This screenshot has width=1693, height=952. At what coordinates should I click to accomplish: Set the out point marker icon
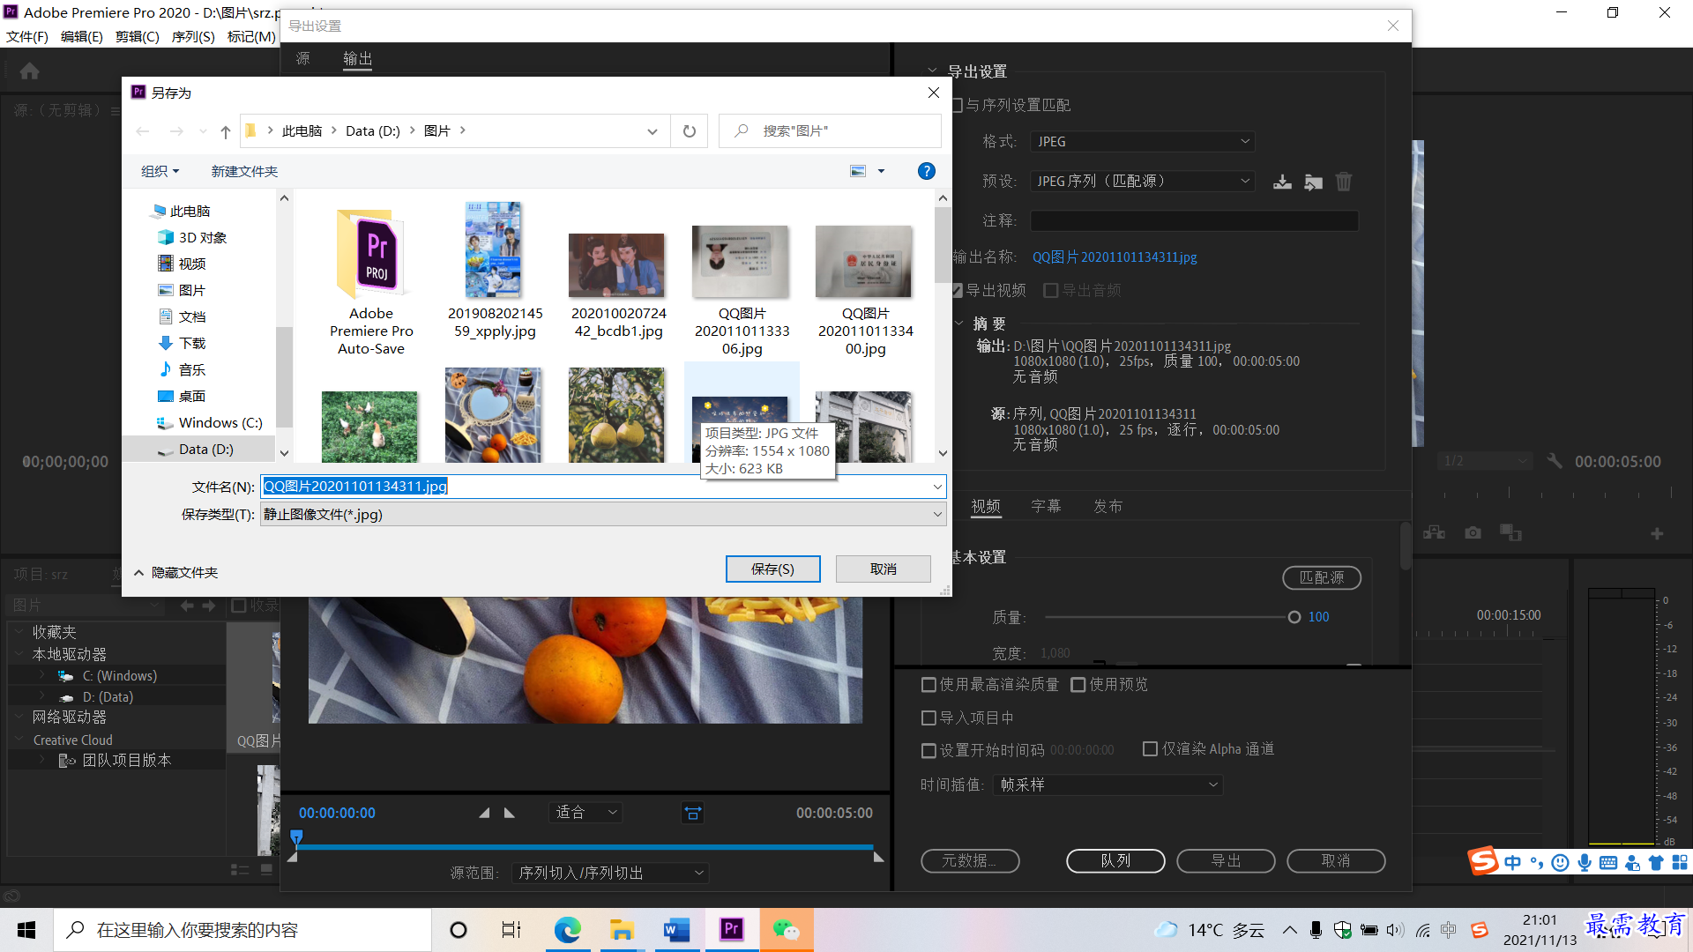tap(509, 813)
